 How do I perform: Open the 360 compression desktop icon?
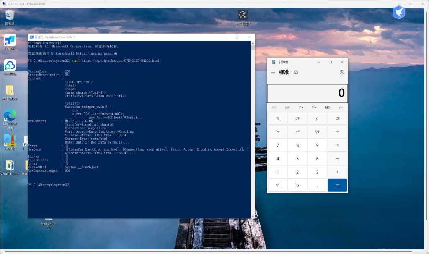(x=10, y=141)
